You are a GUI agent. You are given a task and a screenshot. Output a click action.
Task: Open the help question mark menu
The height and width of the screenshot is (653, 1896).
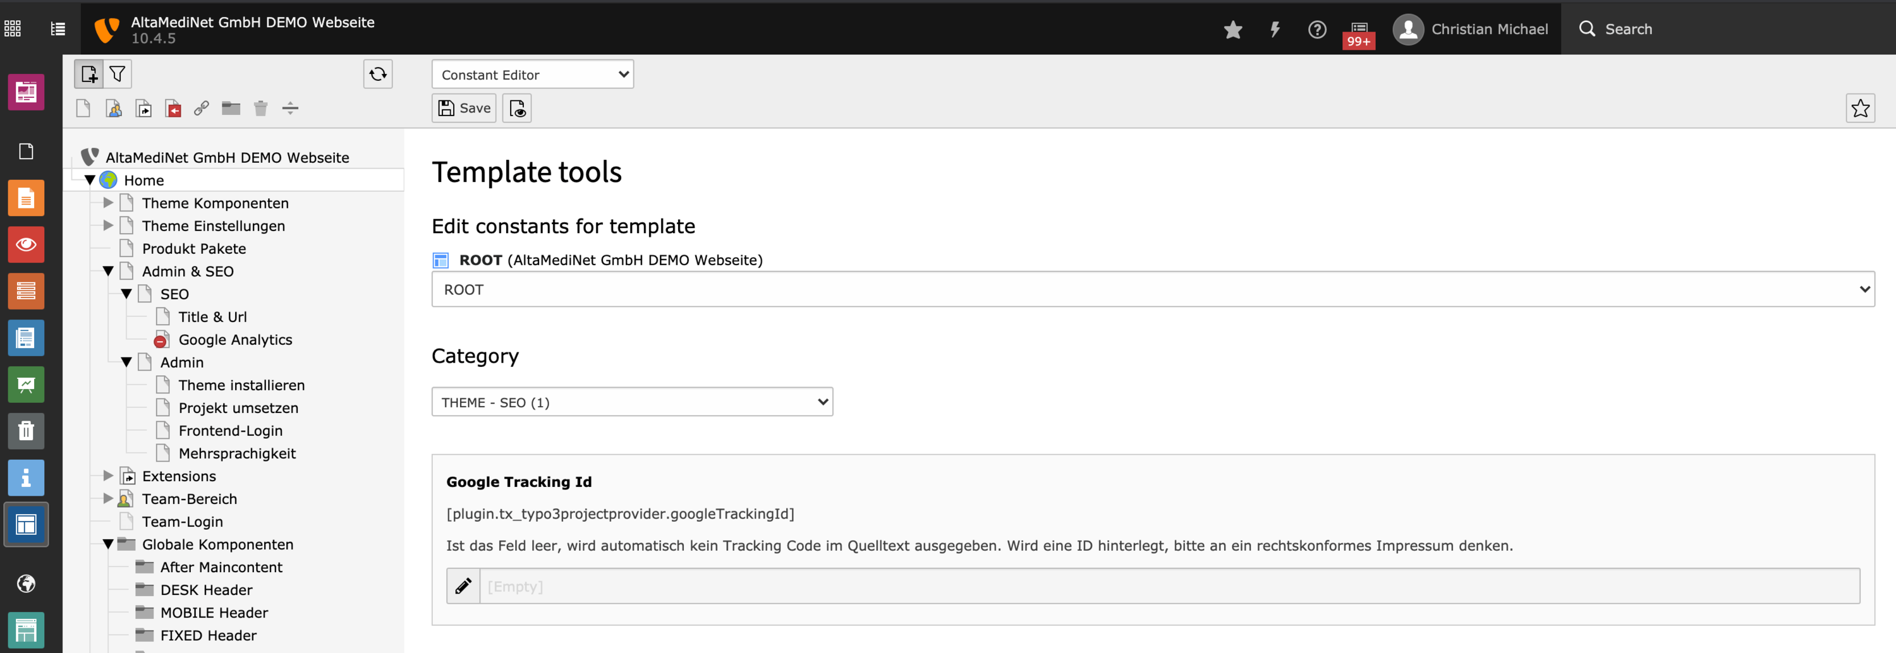pyautogui.click(x=1316, y=30)
